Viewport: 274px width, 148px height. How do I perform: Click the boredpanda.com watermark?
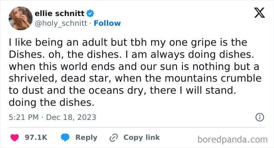pyautogui.click(x=233, y=140)
